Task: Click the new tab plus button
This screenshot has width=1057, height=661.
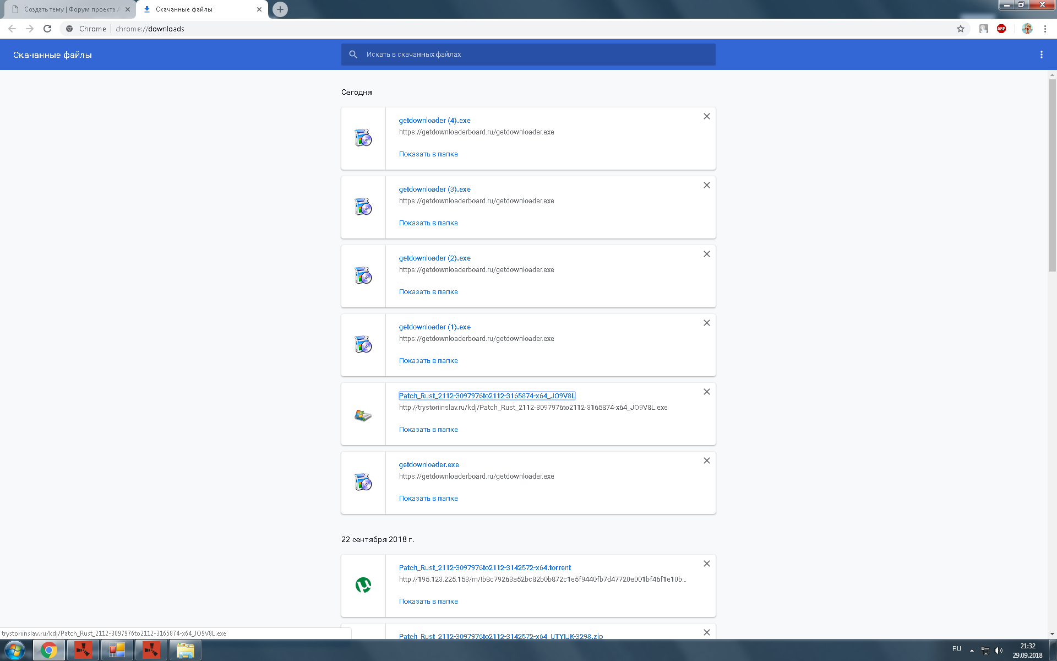Action: click(280, 9)
